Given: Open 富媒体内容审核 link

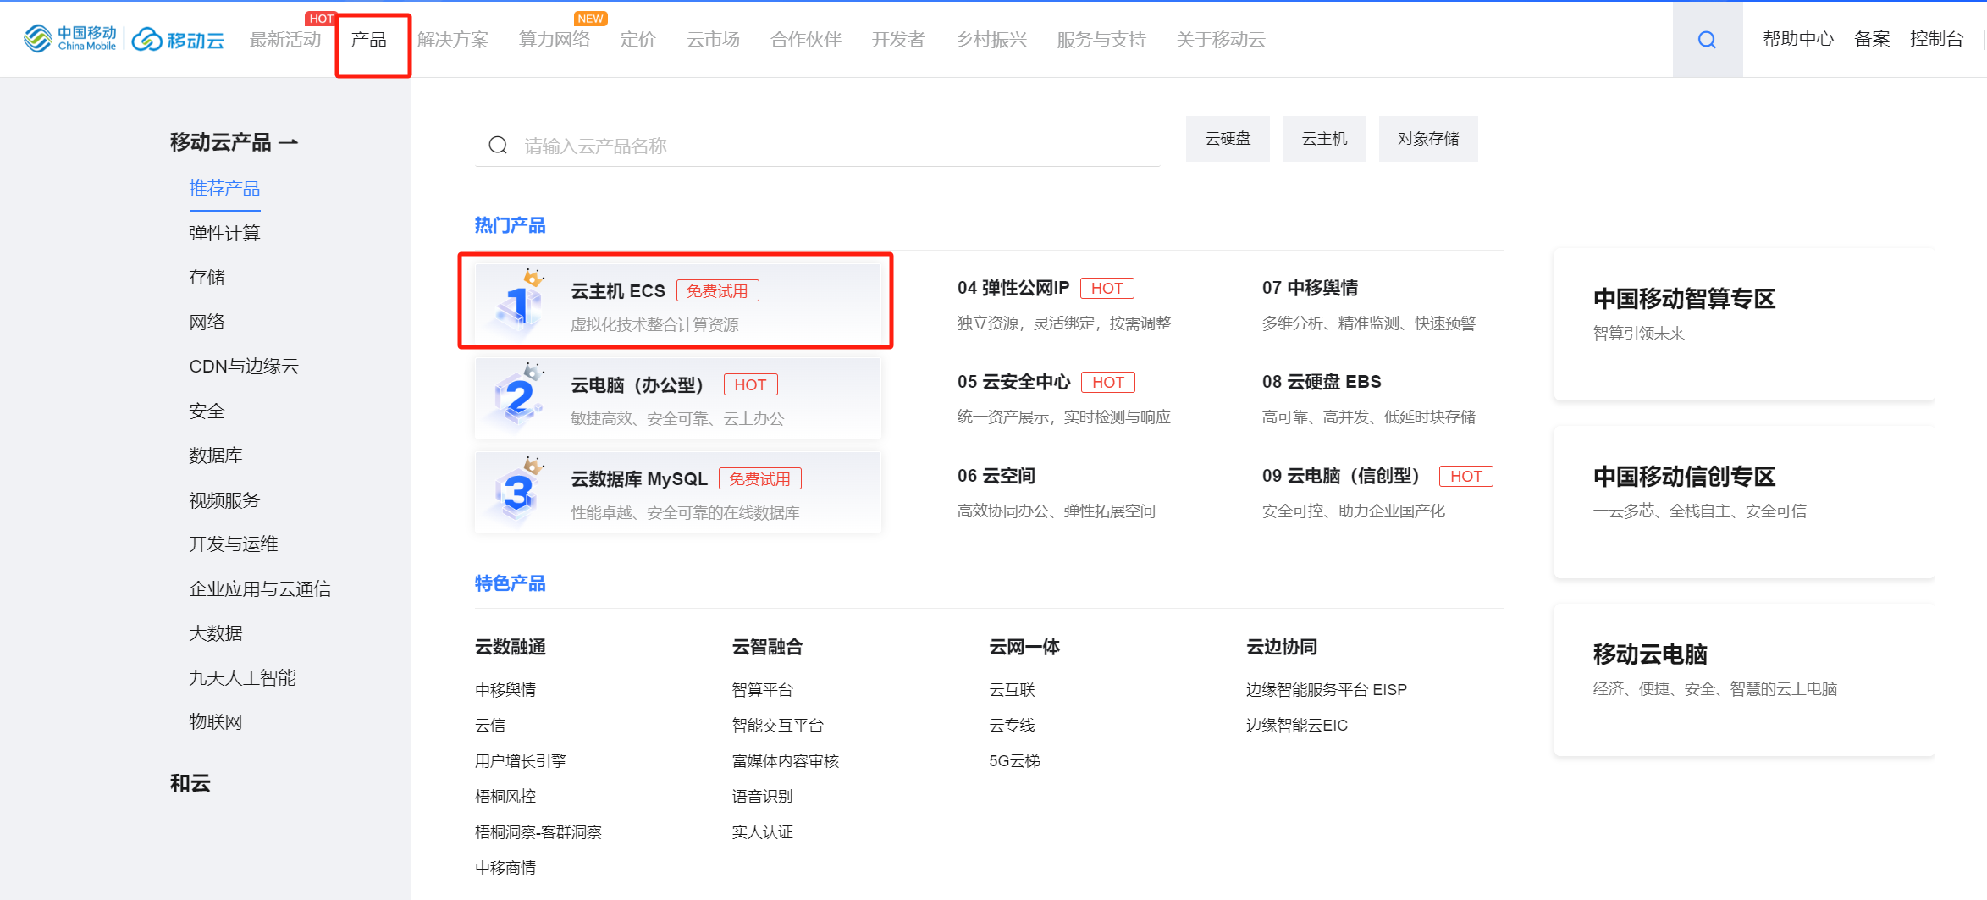Looking at the screenshot, I should tap(786, 761).
